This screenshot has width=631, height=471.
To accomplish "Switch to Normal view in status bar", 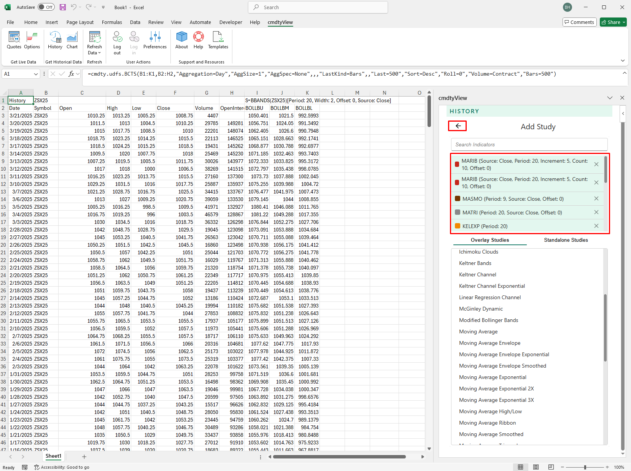I will [x=520, y=467].
